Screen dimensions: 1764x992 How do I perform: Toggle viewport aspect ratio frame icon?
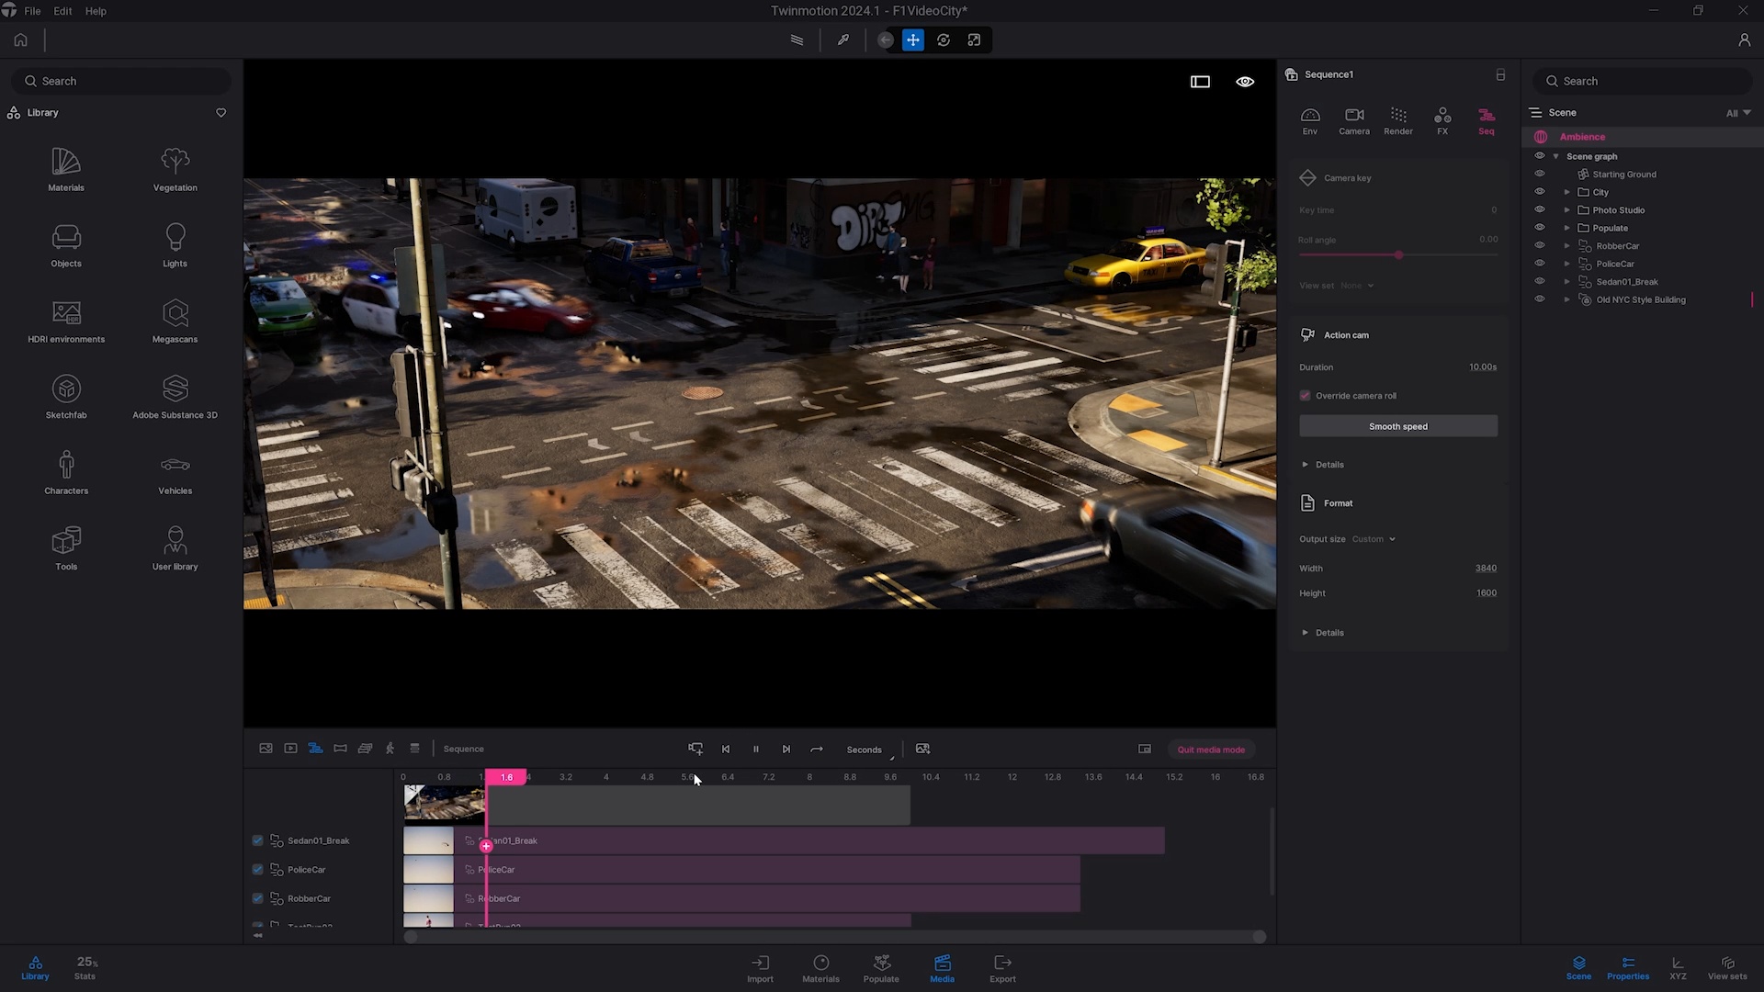[1200, 82]
